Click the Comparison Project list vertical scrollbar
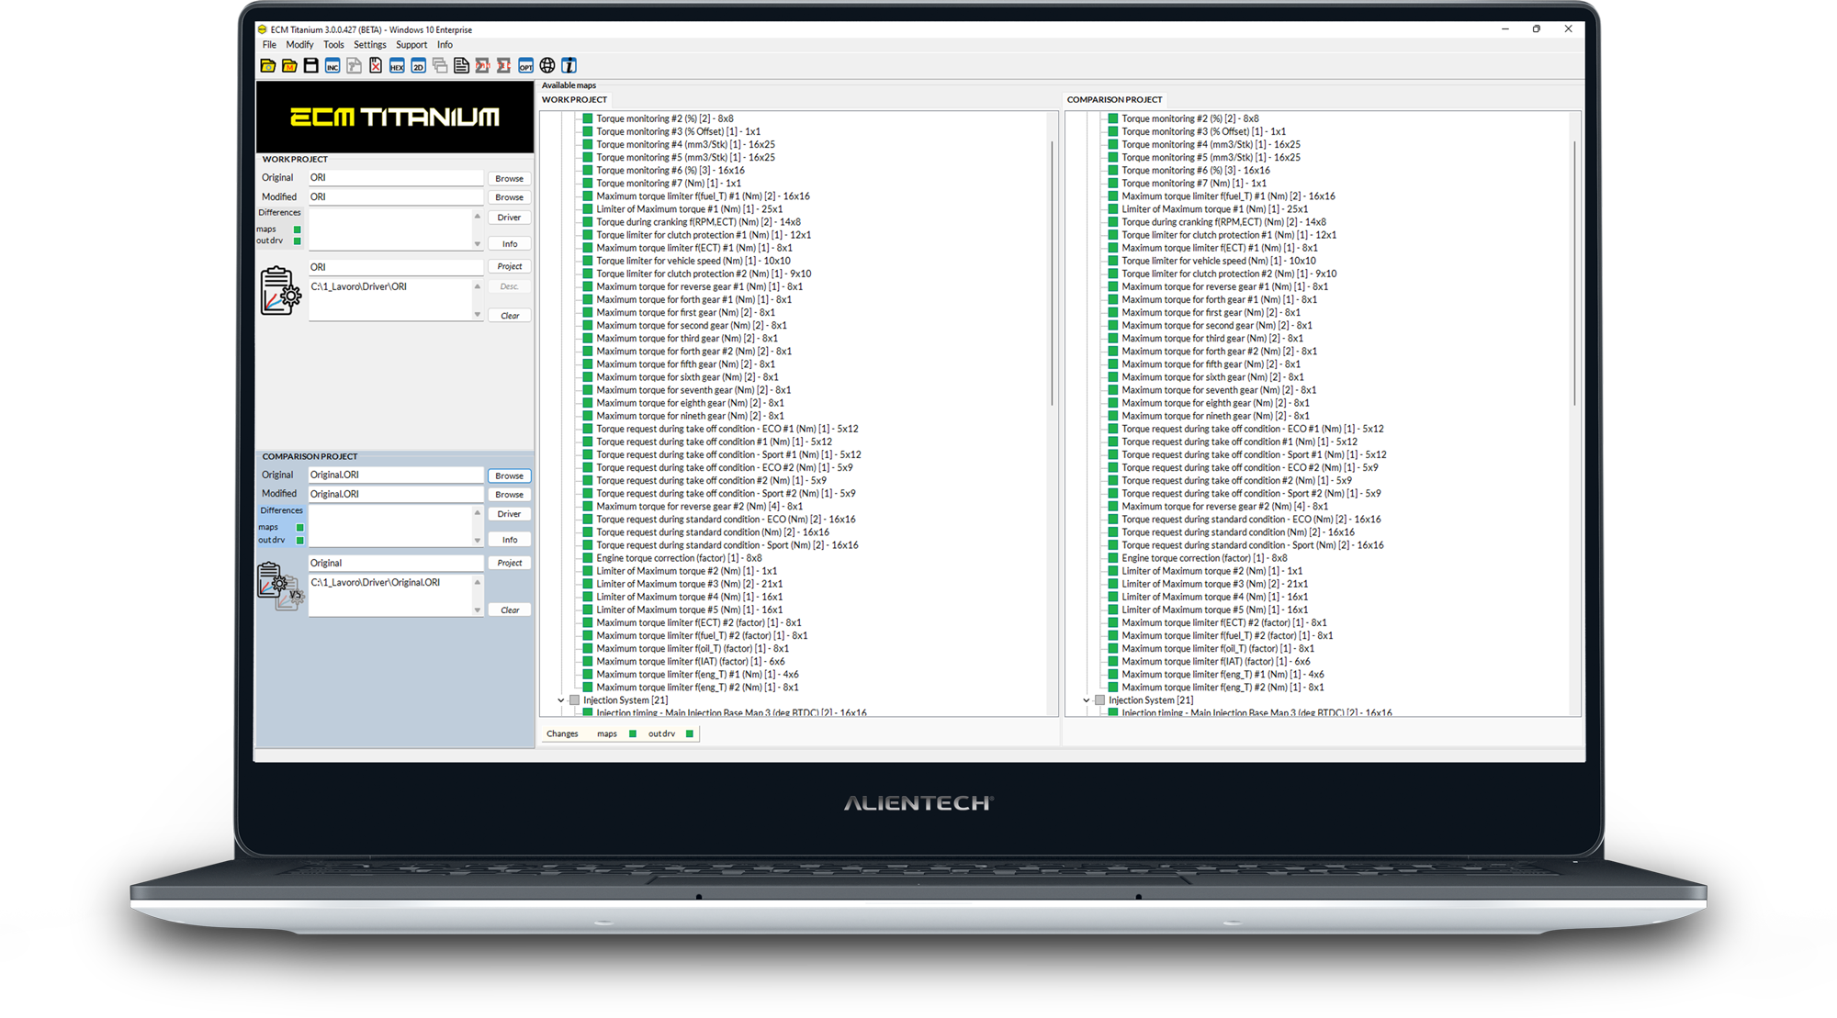Screen dimensions: 1837x1018 click(1574, 274)
